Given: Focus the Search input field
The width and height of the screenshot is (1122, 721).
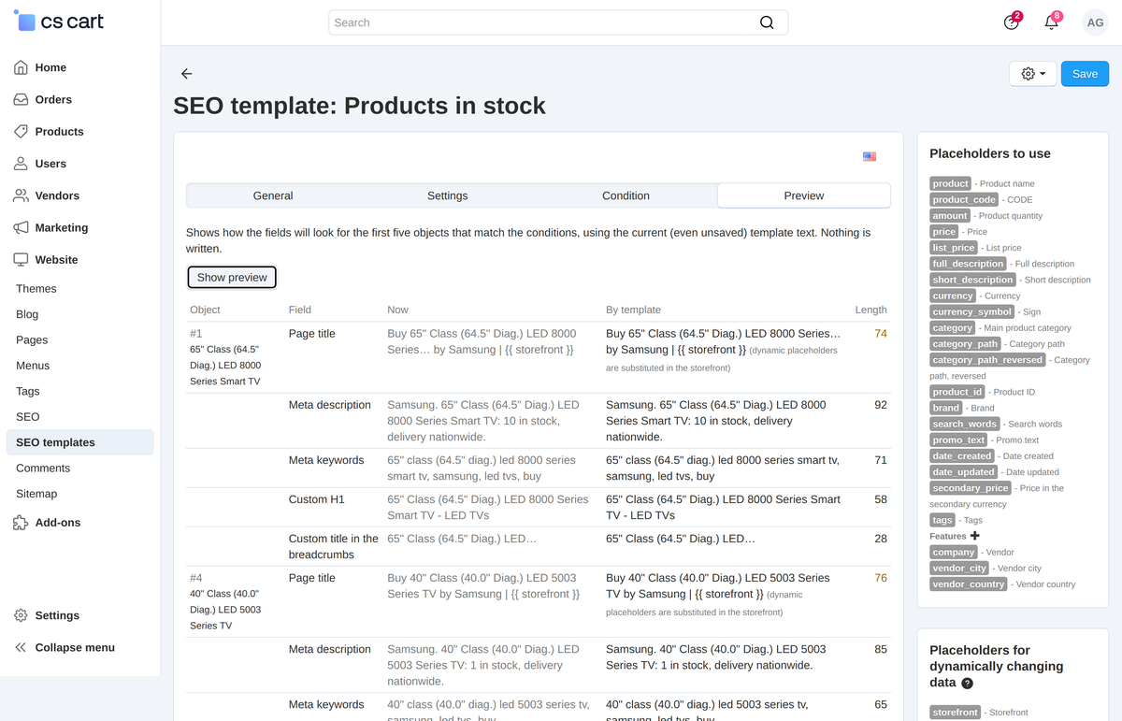Looking at the screenshot, I should coord(558,22).
